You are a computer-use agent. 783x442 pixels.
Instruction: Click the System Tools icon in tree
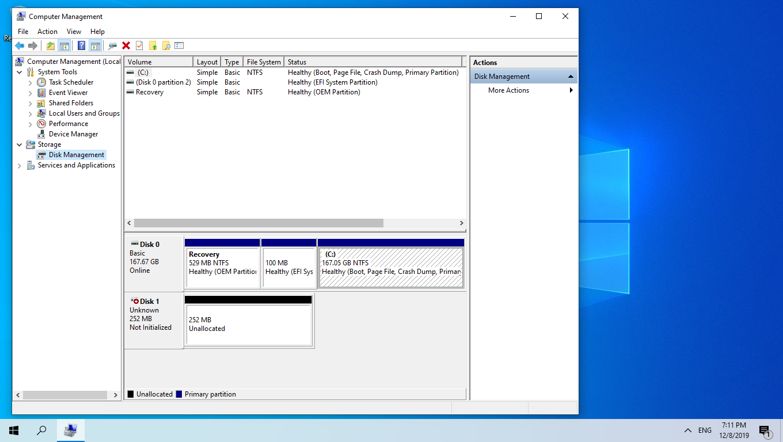pyautogui.click(x=31, y=72)
